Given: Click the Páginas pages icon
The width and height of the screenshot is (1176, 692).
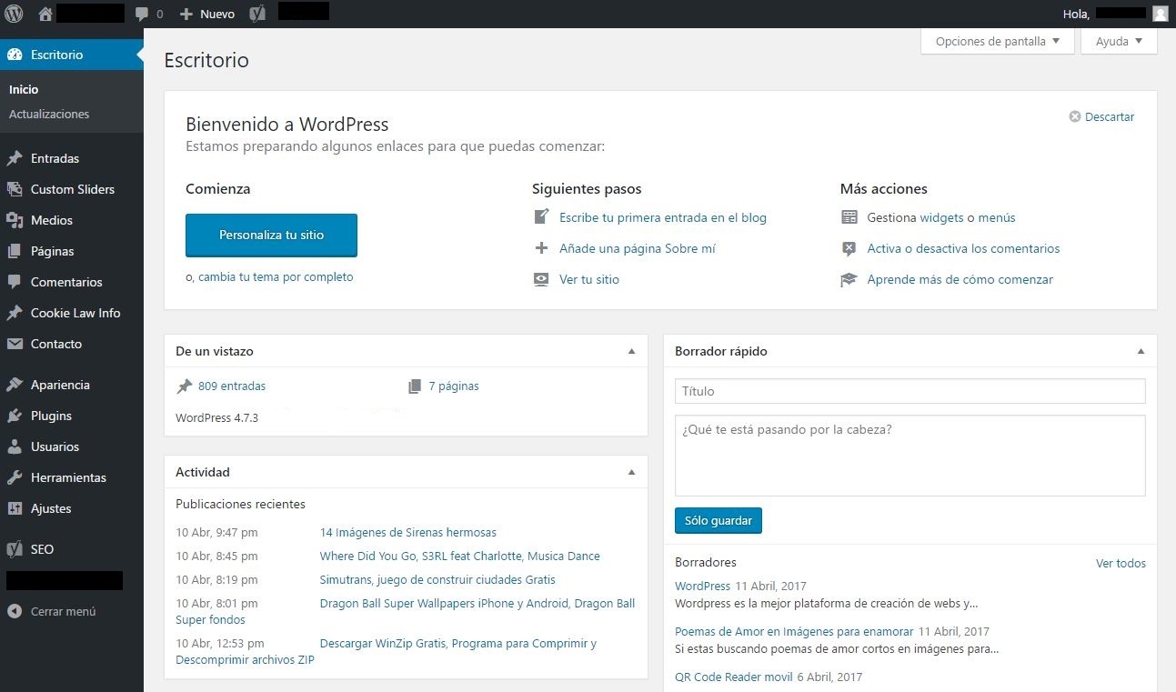Looking at the screenshot, I should click(15, 251).
